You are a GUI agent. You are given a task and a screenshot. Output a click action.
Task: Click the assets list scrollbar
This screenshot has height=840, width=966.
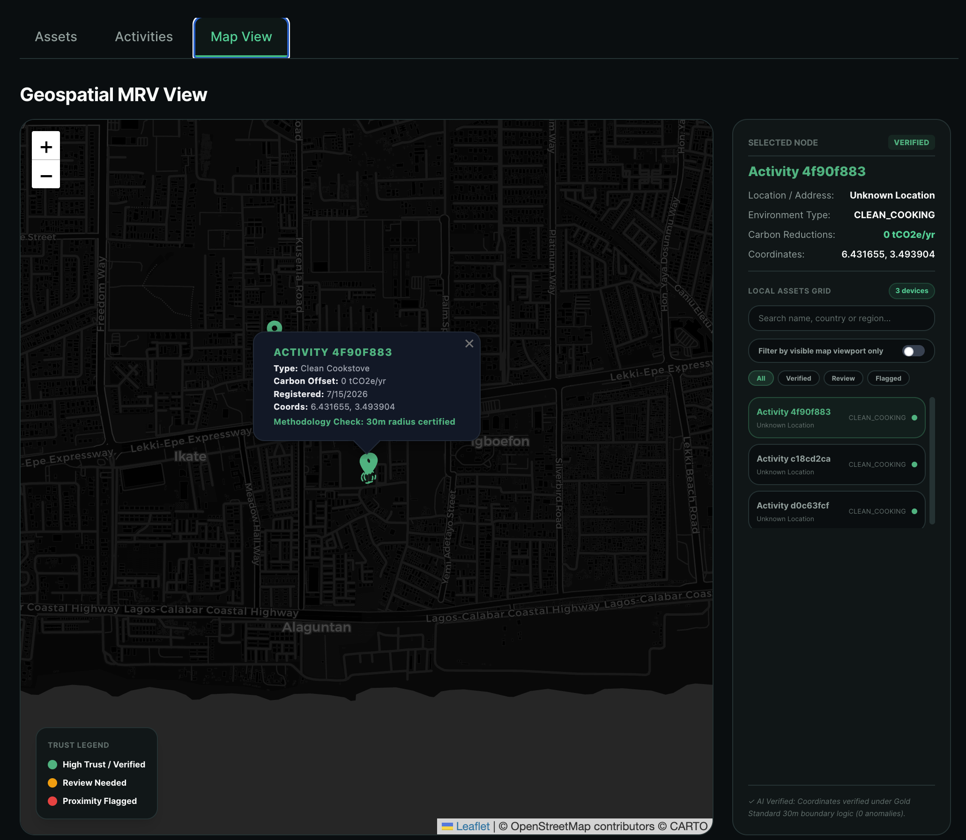tap(932, 460)
